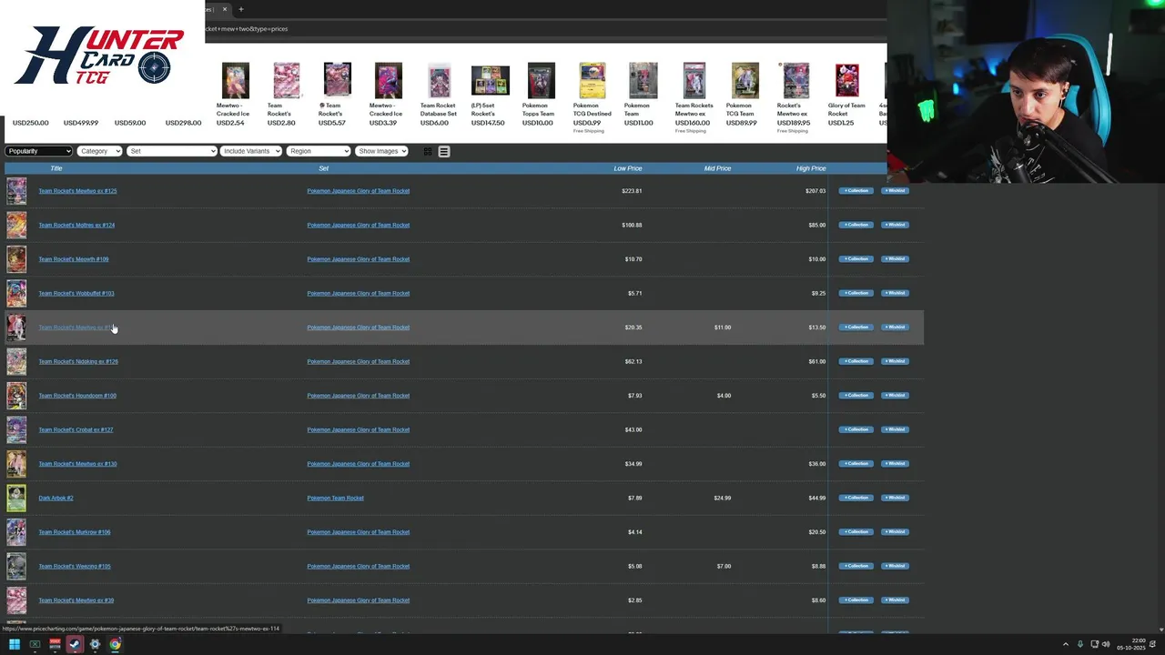
Task: Add Nidoking ex #126 to Collection
Action: point(856,361)
